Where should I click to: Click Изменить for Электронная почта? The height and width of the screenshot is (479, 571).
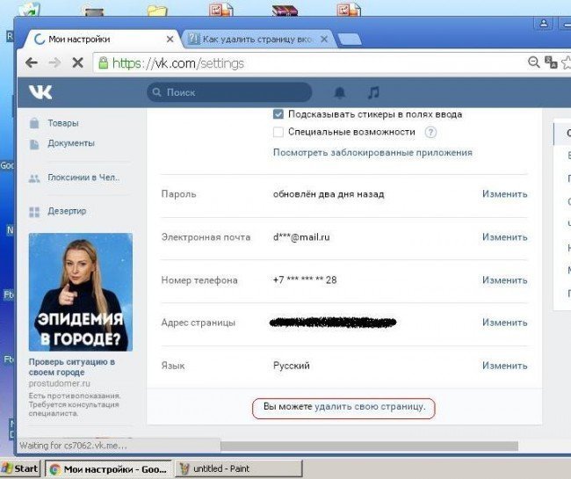(x=505, y=237)
